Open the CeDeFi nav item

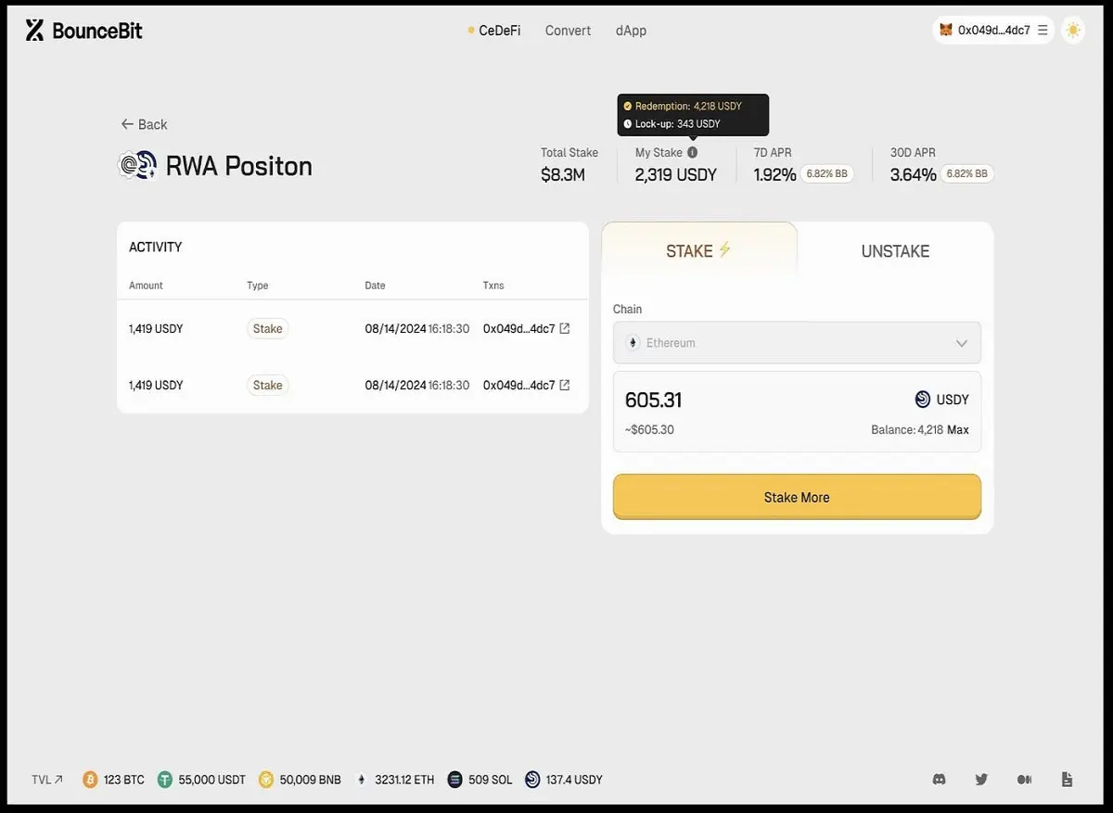[494, 31]
